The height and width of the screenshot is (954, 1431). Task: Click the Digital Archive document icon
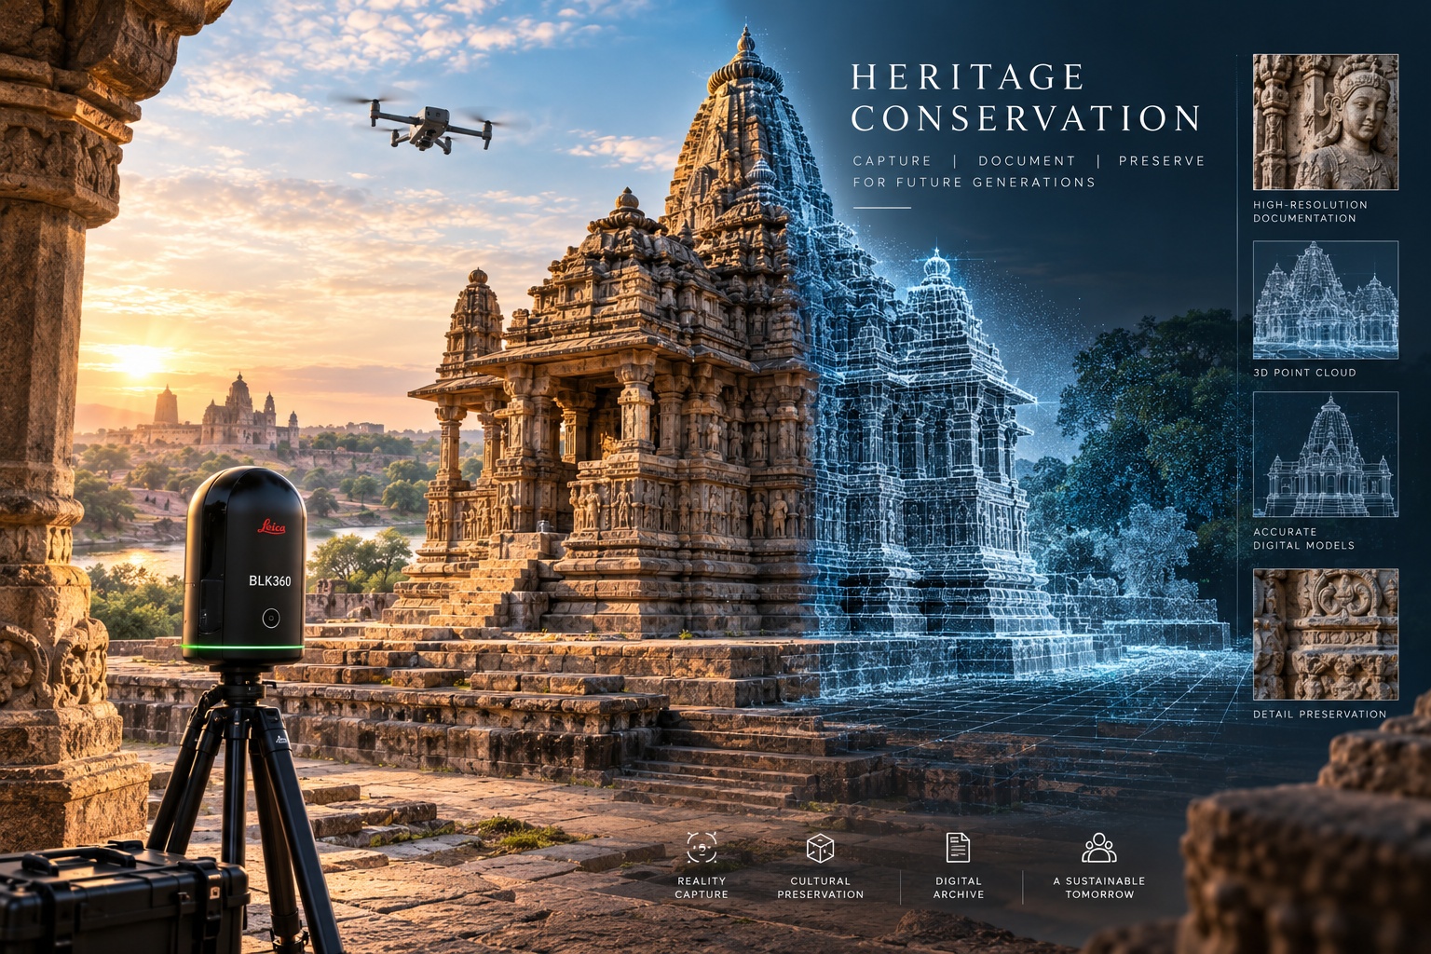tap(958, 848)
